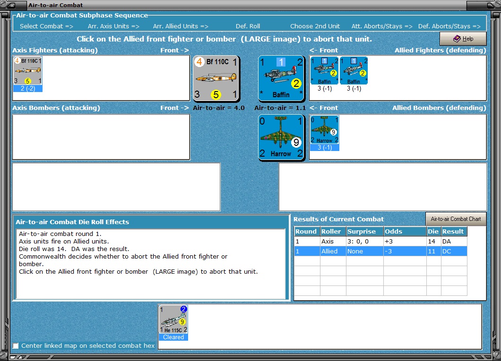
Task: Click the DA result cell
Action: tap(454, 242)
